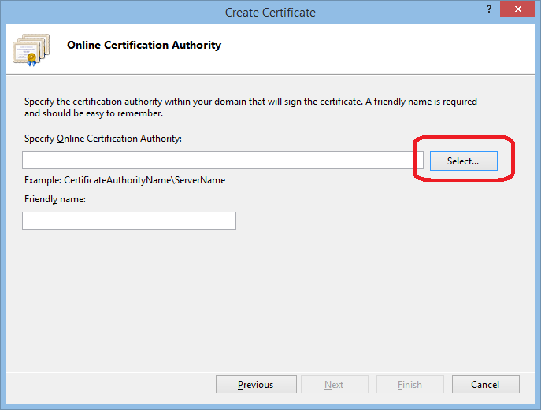
Task: Click blank white header area right of heading
Action: click(x=378, y=47)
